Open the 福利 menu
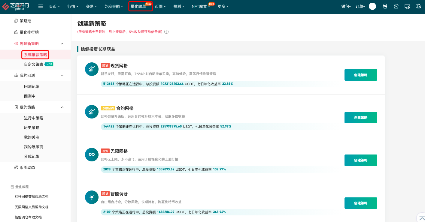425x222 pixels. 179,6
